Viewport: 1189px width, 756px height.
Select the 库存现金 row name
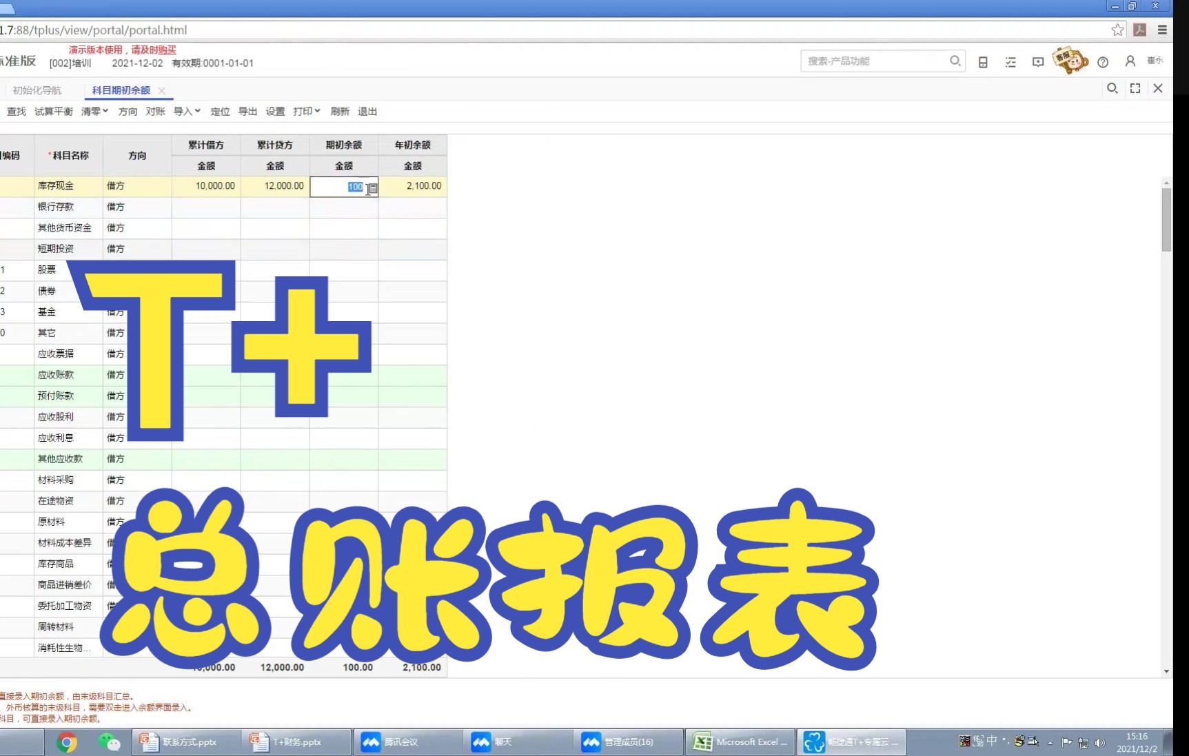coord(56,186)
